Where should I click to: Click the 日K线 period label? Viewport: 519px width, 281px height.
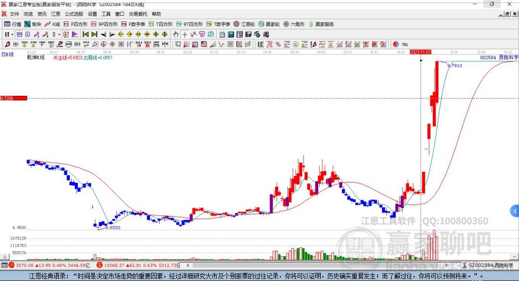coord(8,54)
